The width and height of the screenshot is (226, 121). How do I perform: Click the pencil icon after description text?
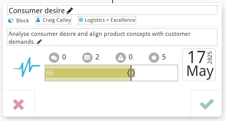coord(39,42)
